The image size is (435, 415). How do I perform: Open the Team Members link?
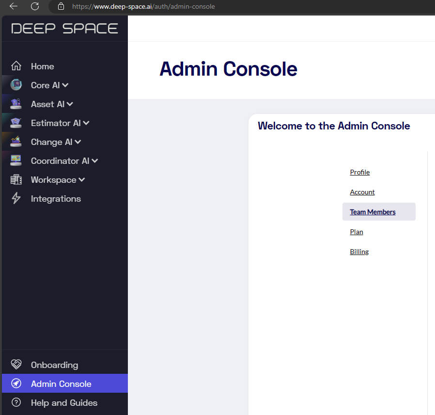373,212
